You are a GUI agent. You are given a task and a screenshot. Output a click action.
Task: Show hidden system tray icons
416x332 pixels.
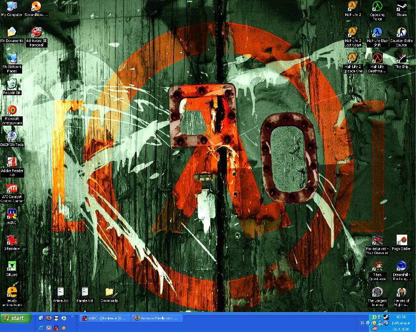coord(368,323)
